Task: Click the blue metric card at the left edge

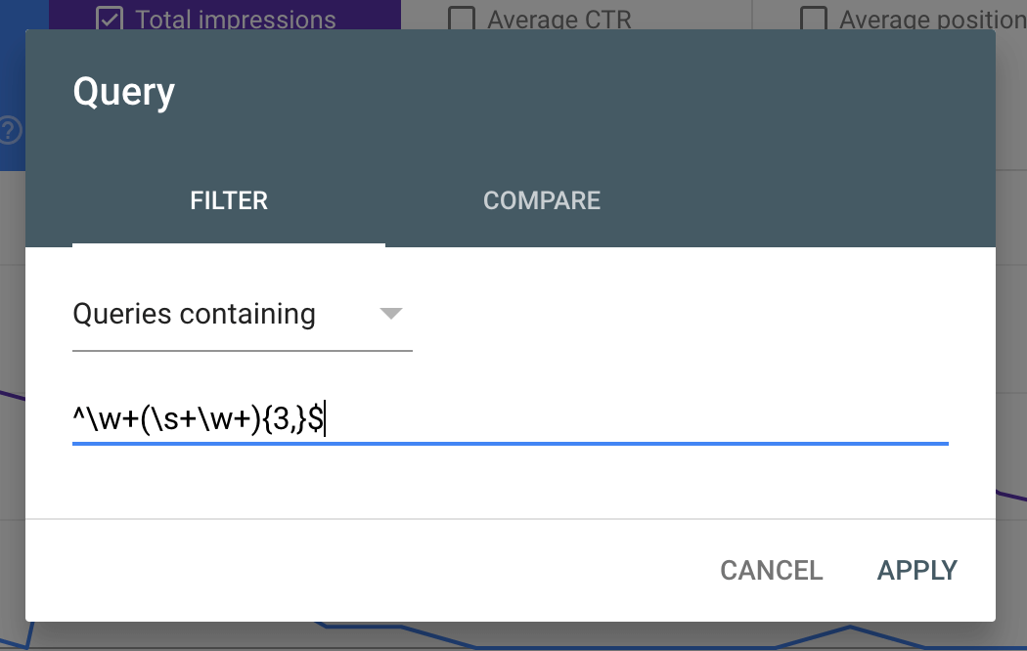Action: [x=13, y=85]
